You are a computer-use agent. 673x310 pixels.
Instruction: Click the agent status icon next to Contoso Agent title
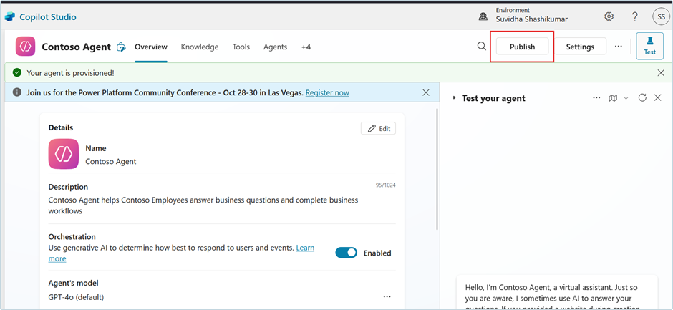pos(121,47)
